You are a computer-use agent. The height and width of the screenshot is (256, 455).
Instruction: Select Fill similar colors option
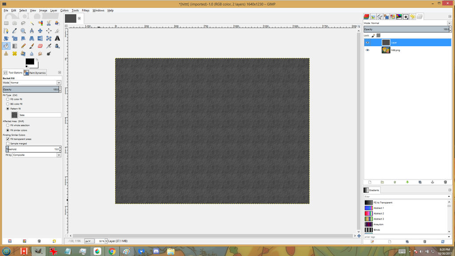click(8, 130)
